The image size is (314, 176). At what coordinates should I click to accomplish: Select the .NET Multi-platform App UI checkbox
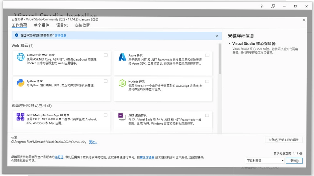105,115
